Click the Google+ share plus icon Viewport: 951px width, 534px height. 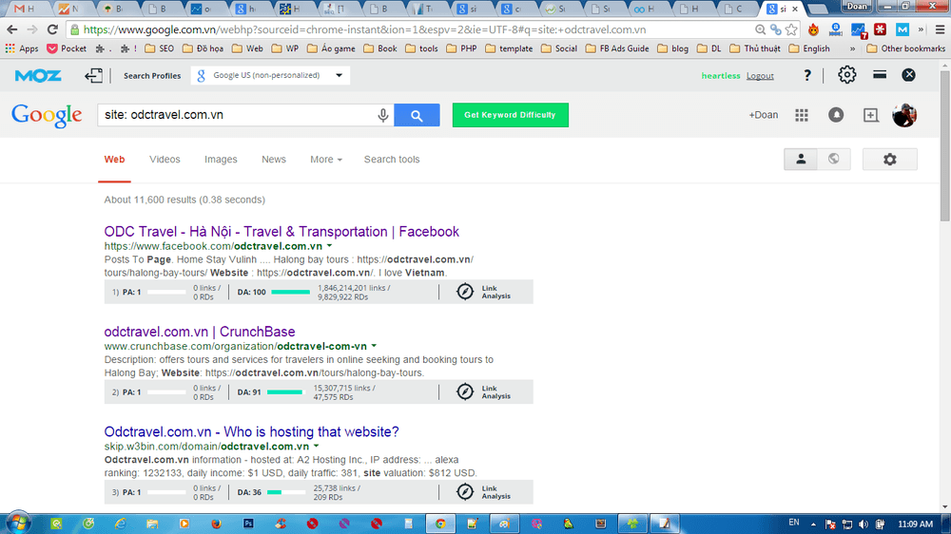870,115
